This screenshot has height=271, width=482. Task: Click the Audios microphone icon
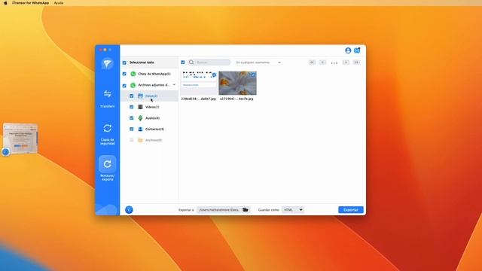click(x=140, y=118)
